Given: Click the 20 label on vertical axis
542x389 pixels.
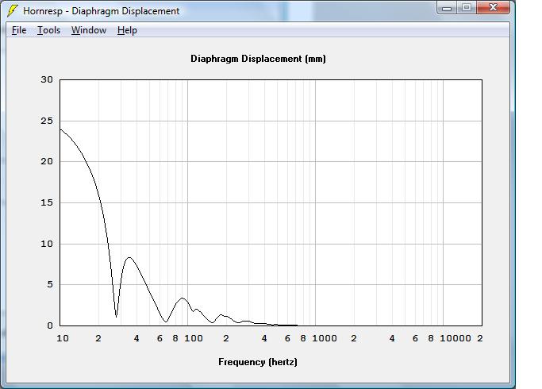Looking at the screenshot, I should 47,161.
